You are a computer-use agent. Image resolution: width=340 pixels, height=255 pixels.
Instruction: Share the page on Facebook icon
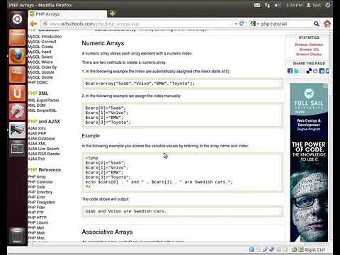point(290,71)
